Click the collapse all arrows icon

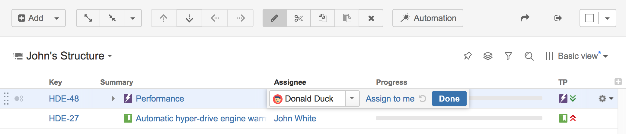click(x=112, y=18)
